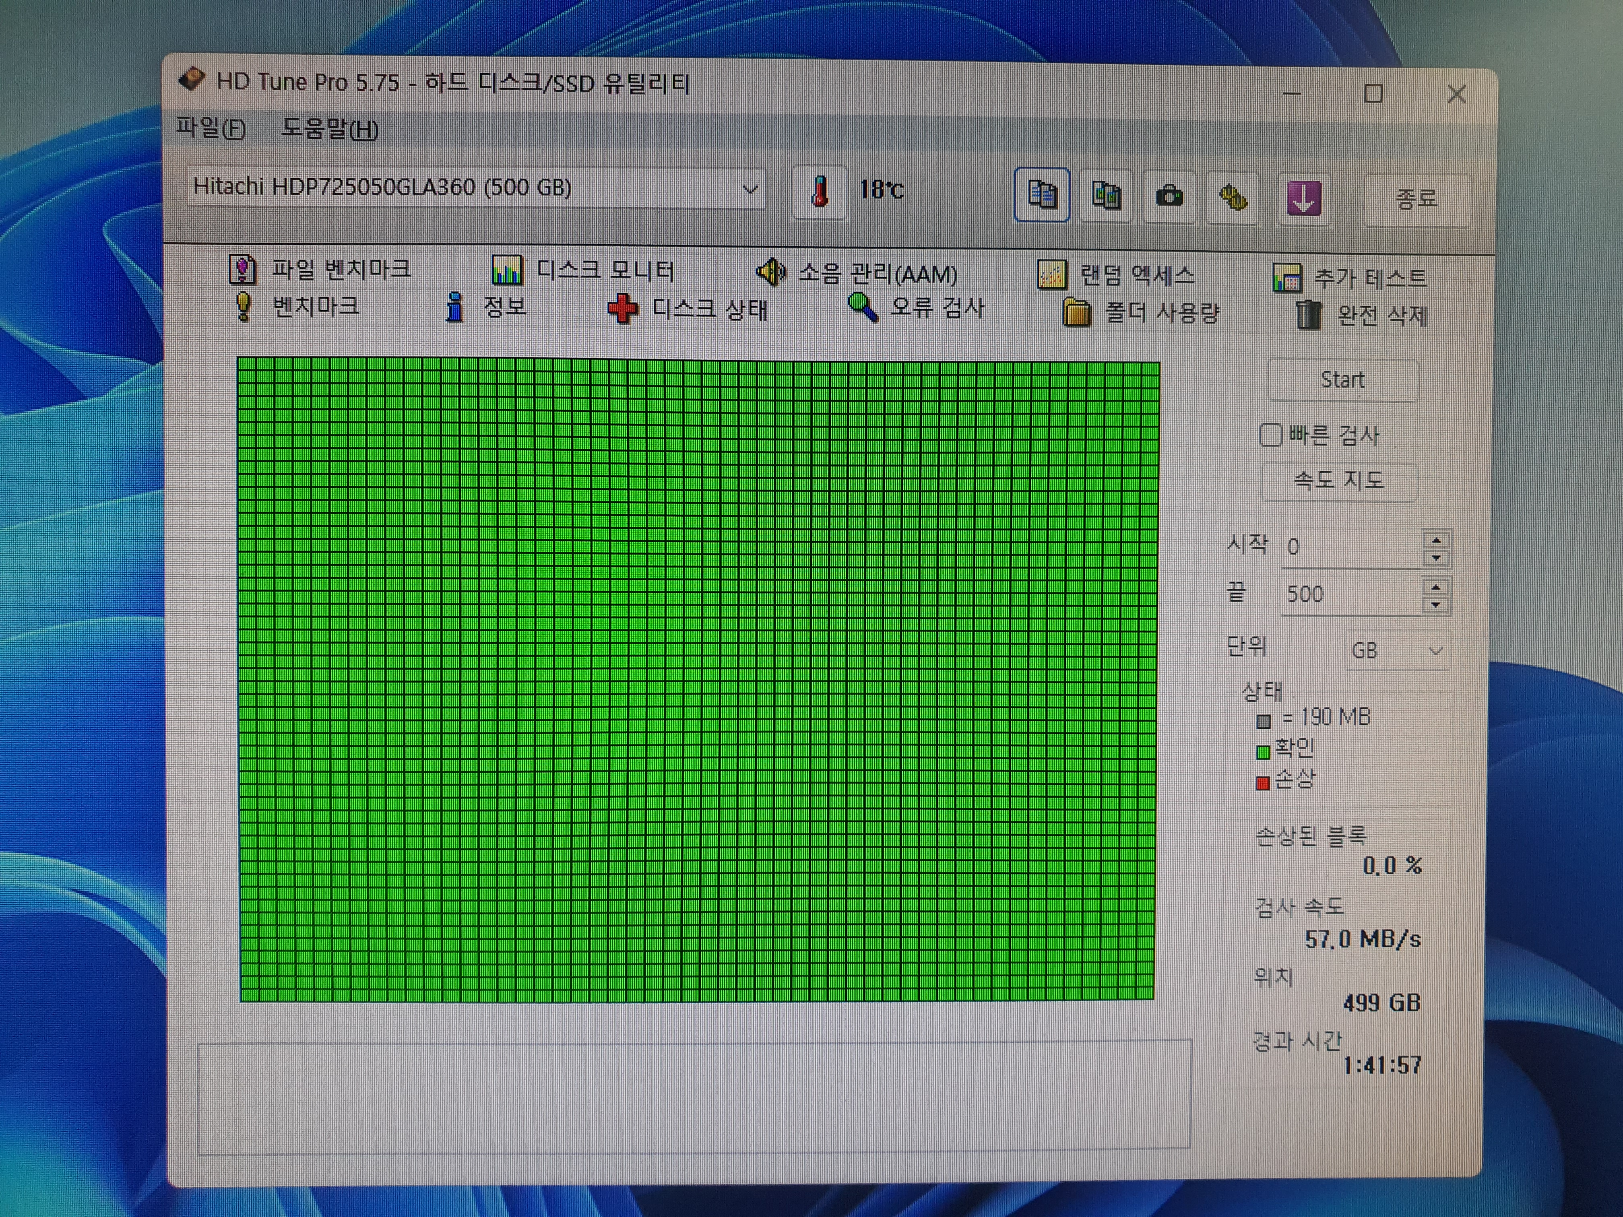The image size is (1623, 1217).
Task: Enable the 빠른 검사 checkbox
Action: (1270, 435)
